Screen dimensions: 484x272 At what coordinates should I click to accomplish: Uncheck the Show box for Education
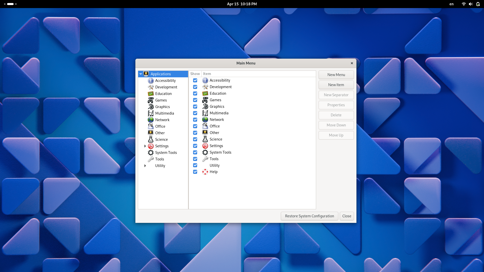pyautogui.click(x=195, y=93)
